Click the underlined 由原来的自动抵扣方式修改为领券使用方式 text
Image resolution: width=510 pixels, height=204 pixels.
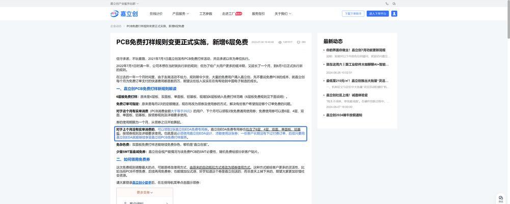(220, 167)
